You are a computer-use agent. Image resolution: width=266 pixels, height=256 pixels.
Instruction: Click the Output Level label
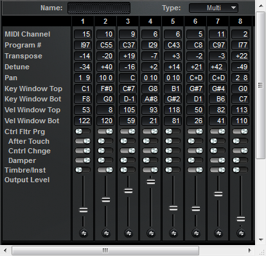click(x=27, y=180)
